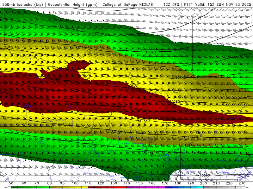Click the 10500 height contour label
The width and height of the screenshot is (253, 189).
click(x=199, y=153)
